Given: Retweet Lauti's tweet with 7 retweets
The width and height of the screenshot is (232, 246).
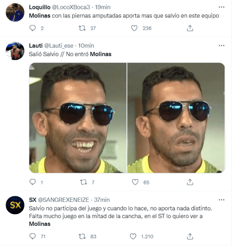Looking at the screenshot, I should pyautogui.click(x=84, y=182).
